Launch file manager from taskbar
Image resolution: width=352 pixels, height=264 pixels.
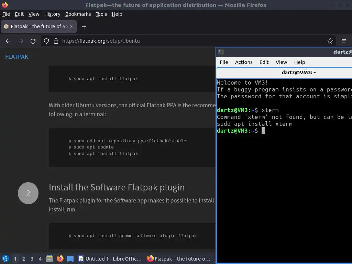pyautogui.click(x=49, y=258)
